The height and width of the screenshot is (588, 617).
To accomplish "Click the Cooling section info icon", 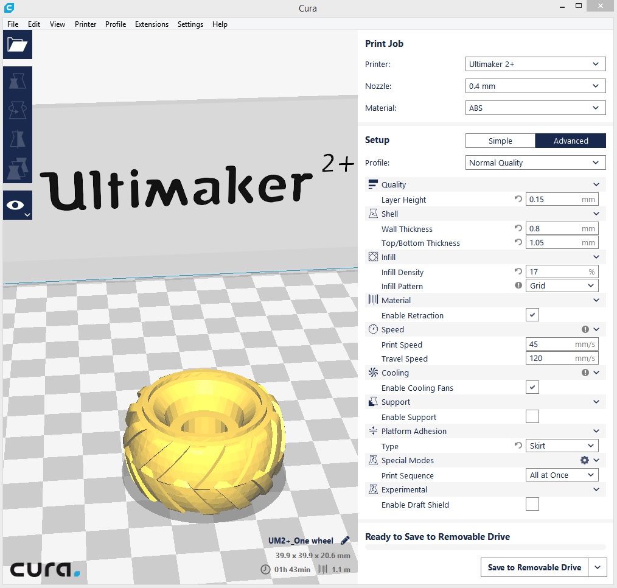I will click(x=585, y=373).
